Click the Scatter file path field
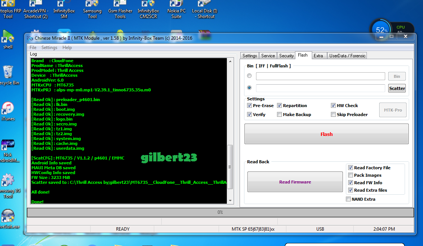 (320, 88)
